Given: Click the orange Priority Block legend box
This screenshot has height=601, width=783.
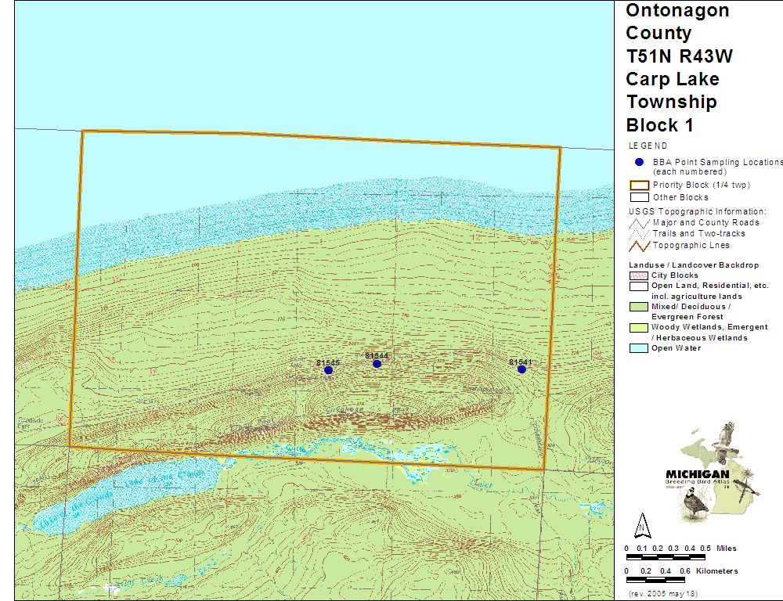Looking at the screenshot, I should tap(639, 185).
